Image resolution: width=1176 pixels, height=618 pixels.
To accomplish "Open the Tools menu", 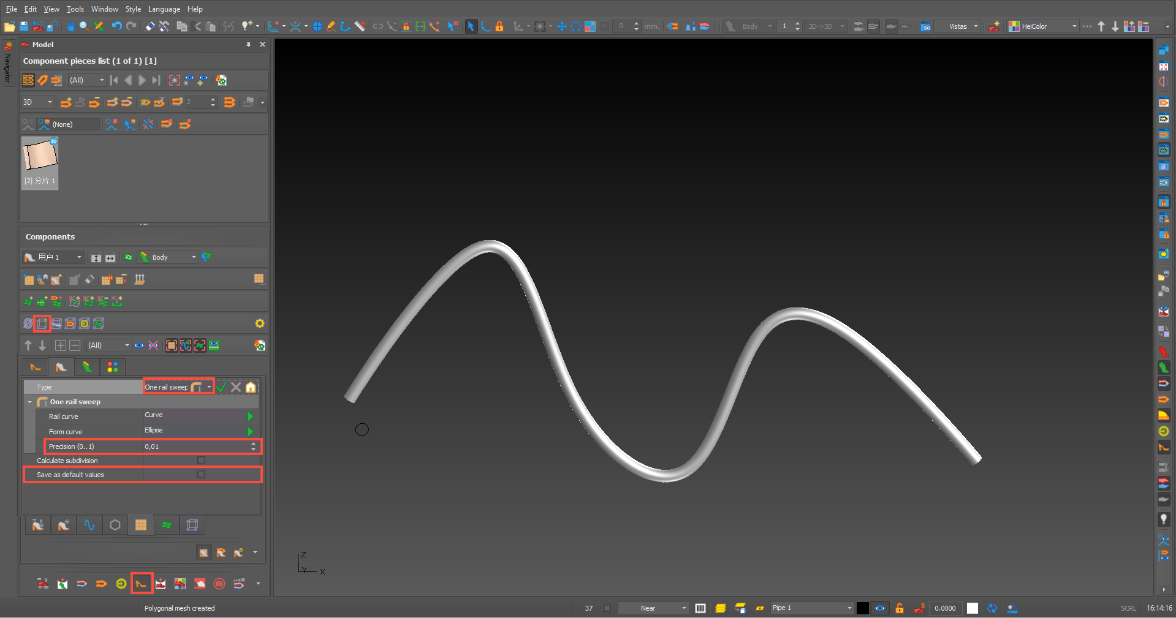I will tap(75, 9).
